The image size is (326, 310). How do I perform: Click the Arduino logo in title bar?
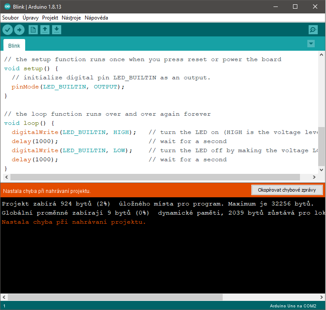tap(7, 7)
